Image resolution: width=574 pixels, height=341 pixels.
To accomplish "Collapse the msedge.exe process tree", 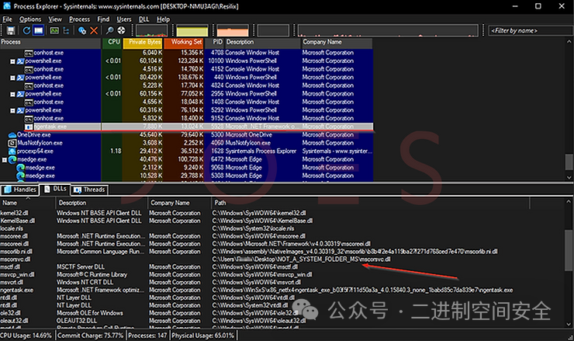I will [x=5, y=159].
